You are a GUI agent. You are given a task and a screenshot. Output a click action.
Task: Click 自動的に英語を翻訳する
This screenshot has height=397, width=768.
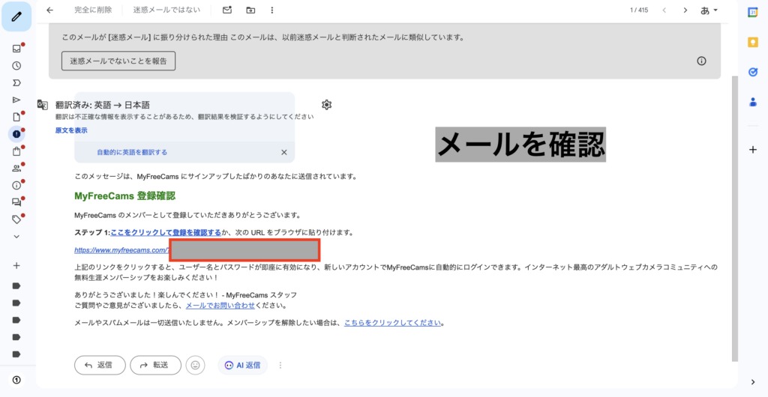click(x=132, y=152)
